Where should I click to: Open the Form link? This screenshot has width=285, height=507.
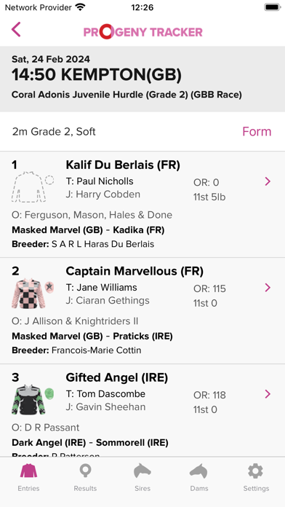click(x=257, y=132)
